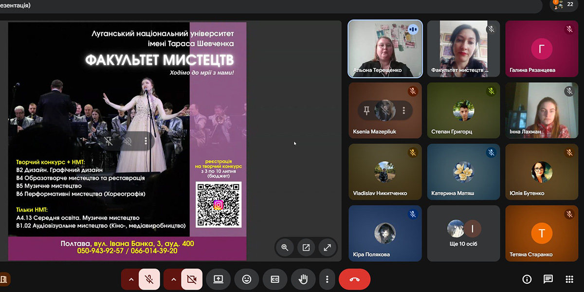Select Інна Лахман's video tile
This screenshot has height=292, width=584.
(x=542, y=110)
